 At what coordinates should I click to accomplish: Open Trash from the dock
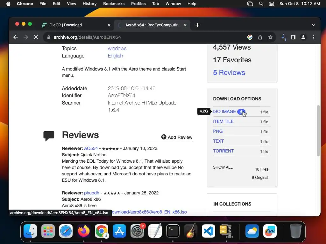(295, 231)
